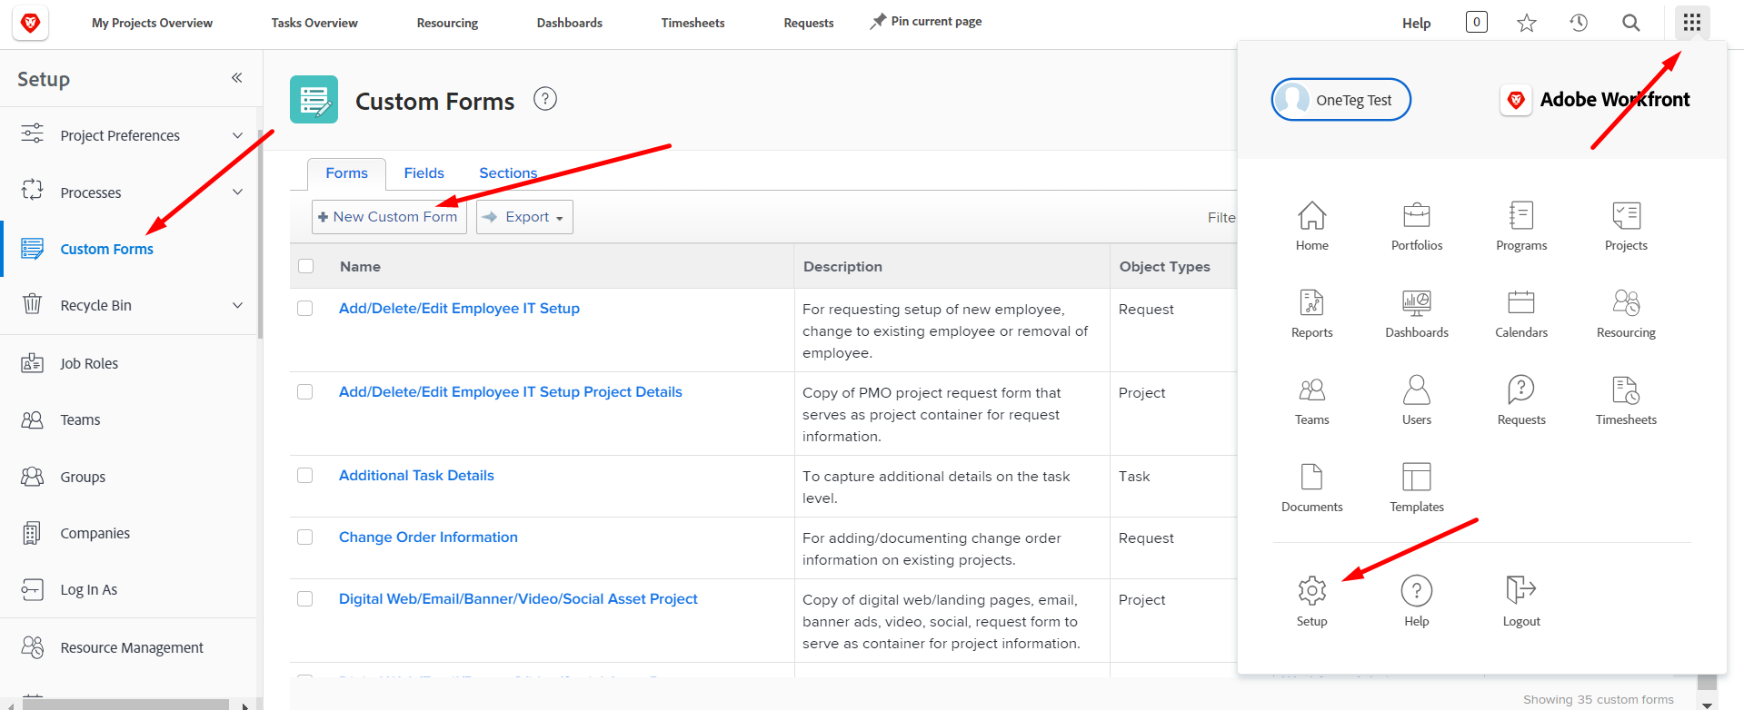Open Templates from the main menu
Viewport: 1744px width, 710px height.
click(x=1416, y=478)
